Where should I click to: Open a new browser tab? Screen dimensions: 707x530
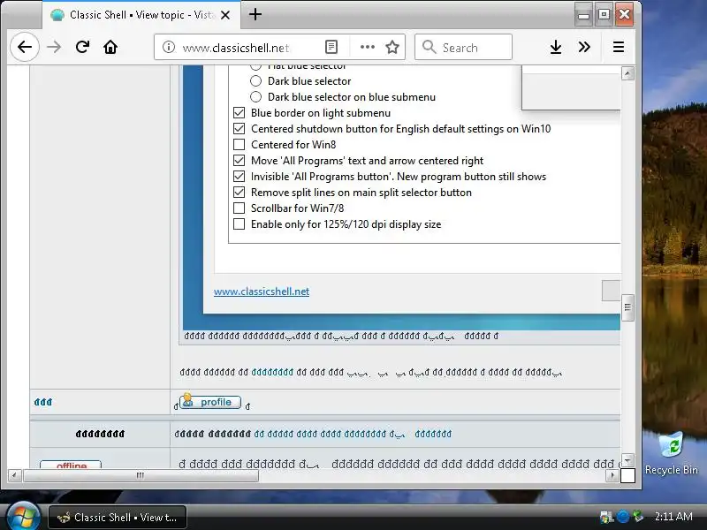pos(255,14)
